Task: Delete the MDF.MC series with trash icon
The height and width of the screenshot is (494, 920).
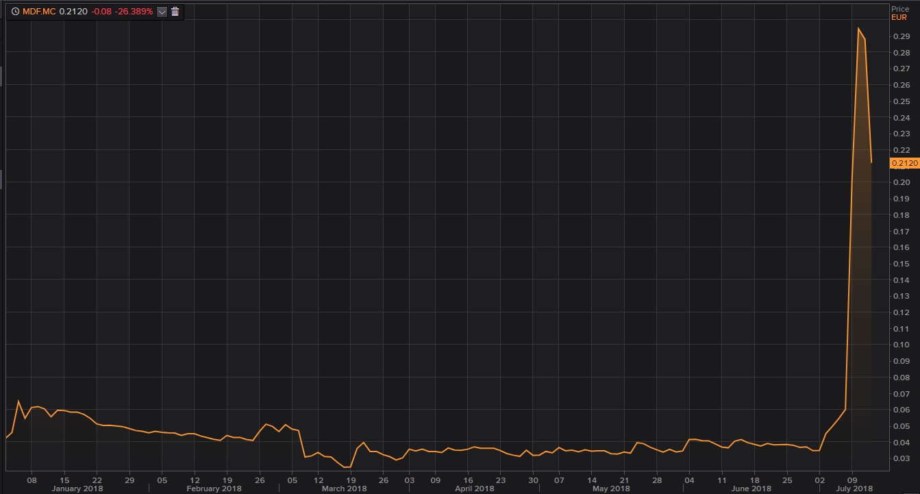Action: coord(175,12)
